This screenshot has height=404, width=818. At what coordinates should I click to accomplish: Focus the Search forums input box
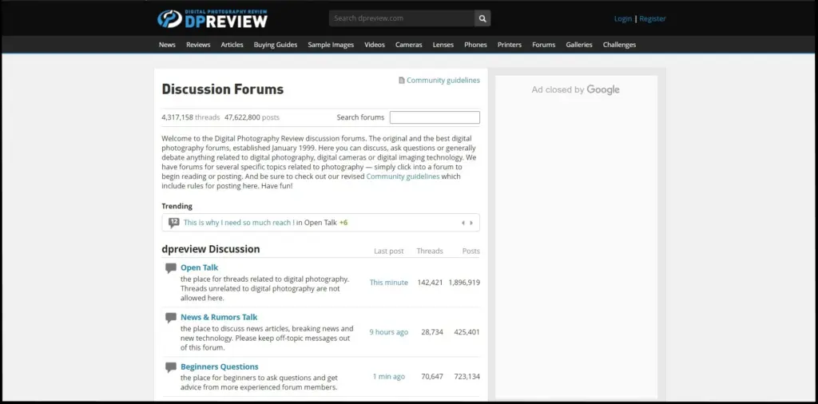tap(435, 117)
